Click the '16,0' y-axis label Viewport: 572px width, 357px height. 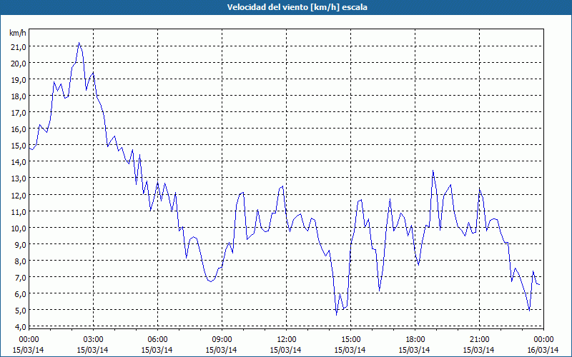[x=19, y=129]
